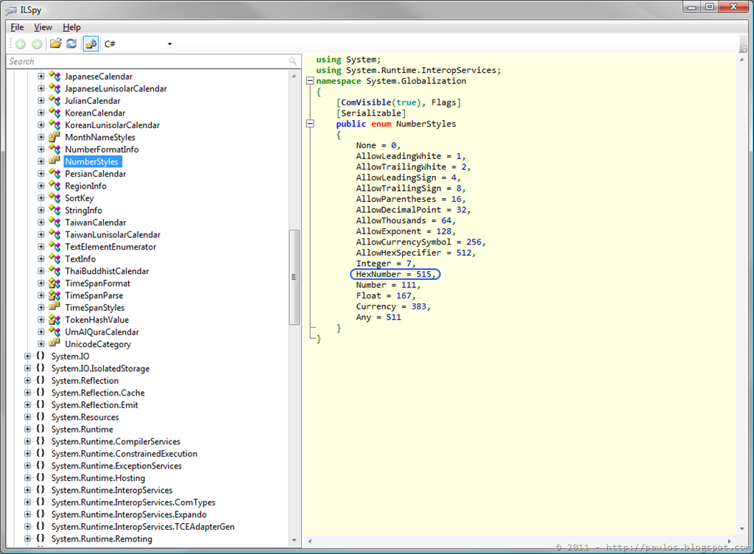
Task: Expand the NumberStyles node
Action: click(x=41, y=161)
